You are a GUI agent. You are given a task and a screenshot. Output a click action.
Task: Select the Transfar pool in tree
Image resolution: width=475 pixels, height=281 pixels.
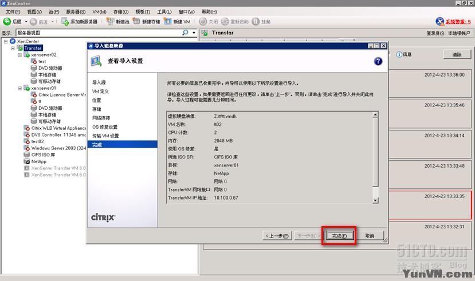tap(33, 48)
